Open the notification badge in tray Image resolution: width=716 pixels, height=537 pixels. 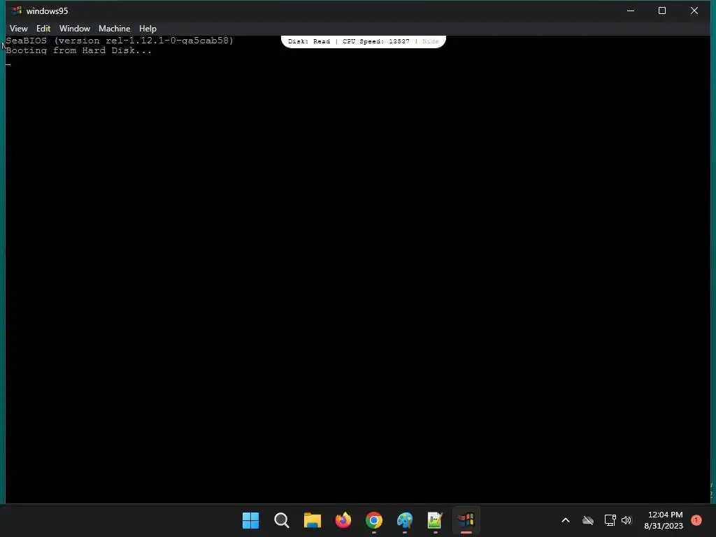[696, 520]
